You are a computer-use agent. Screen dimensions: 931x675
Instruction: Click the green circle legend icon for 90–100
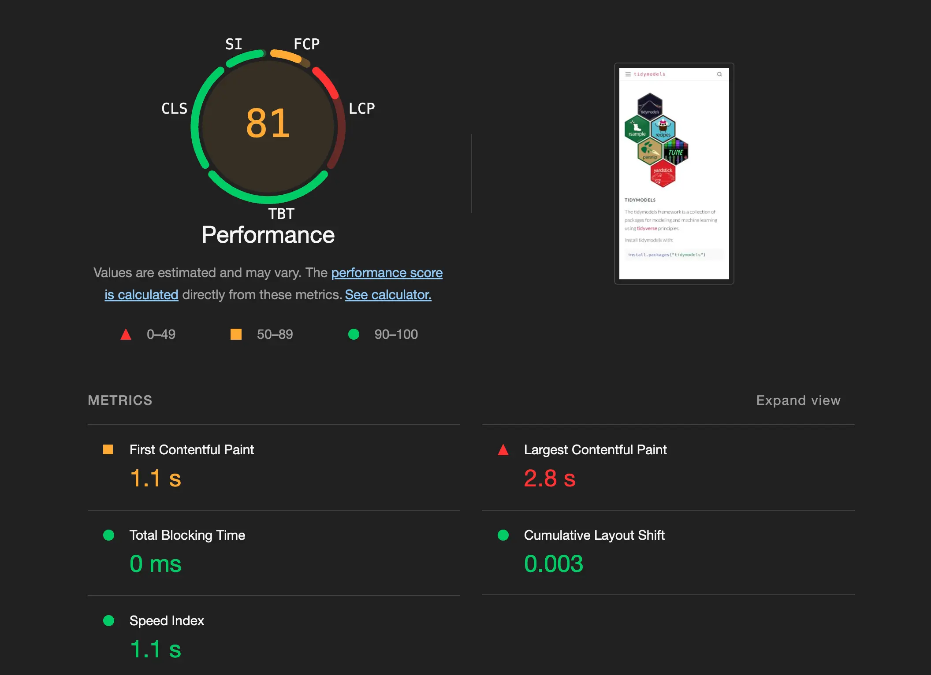tap(354, 334)
